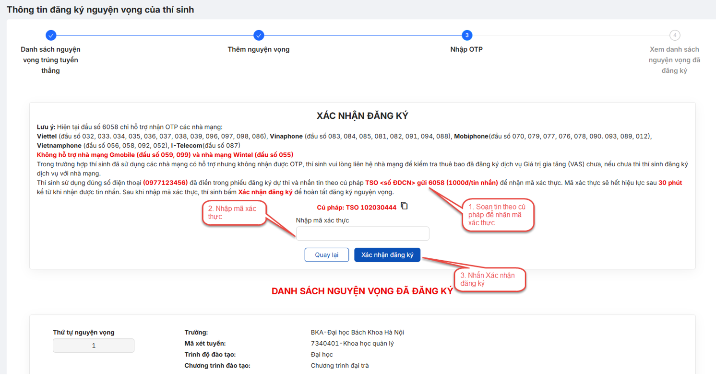Click the phone number (0977123456) text

pos(165,182)
